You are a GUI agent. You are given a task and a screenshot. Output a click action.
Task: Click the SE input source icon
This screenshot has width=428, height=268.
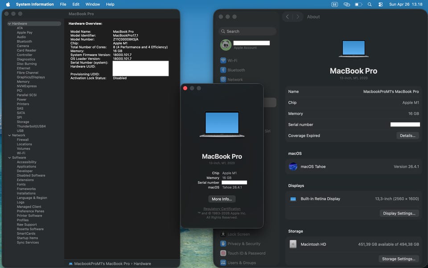tap(334, 4)
